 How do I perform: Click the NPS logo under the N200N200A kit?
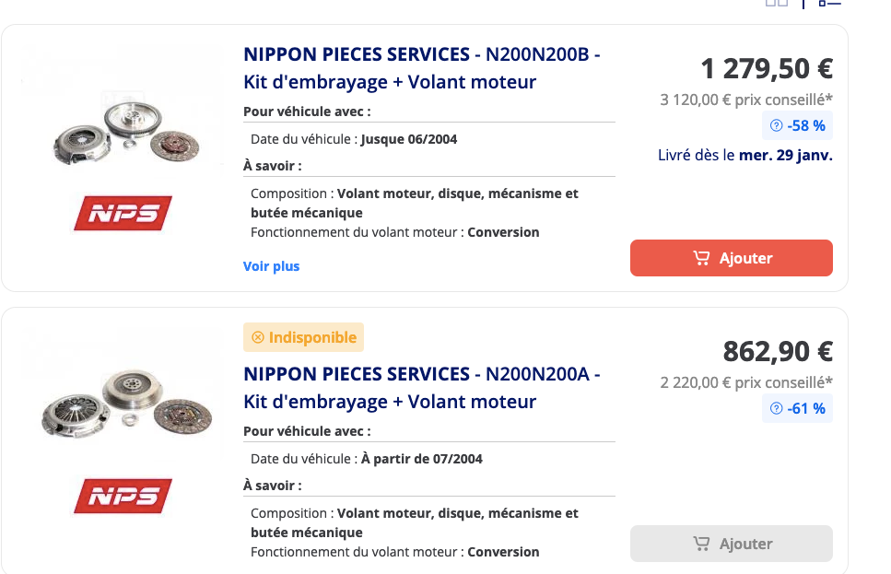[123, 496]
